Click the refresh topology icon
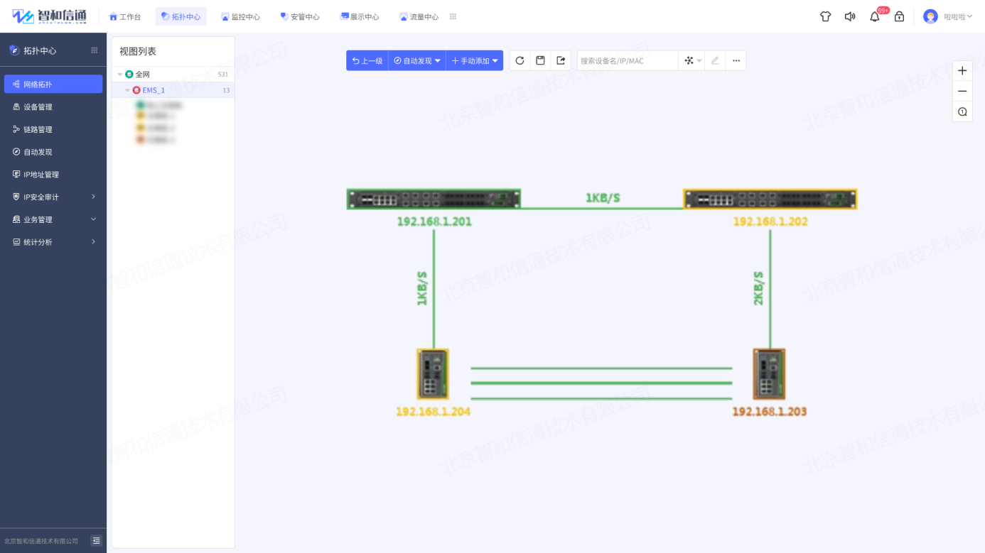This screenshot has height=553, width=985. 520,61
